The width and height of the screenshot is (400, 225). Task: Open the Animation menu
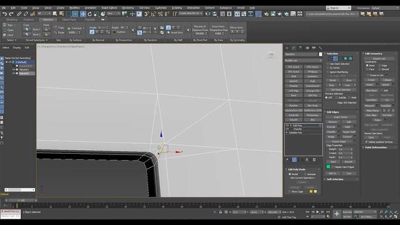tap(91, 8)
